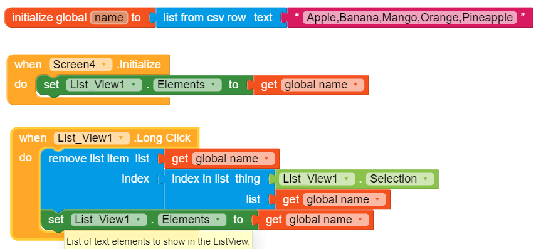Open the Screen4 dropdown in the Initialize block
This screenshot has height=249, width=546.
click(81, 65)
